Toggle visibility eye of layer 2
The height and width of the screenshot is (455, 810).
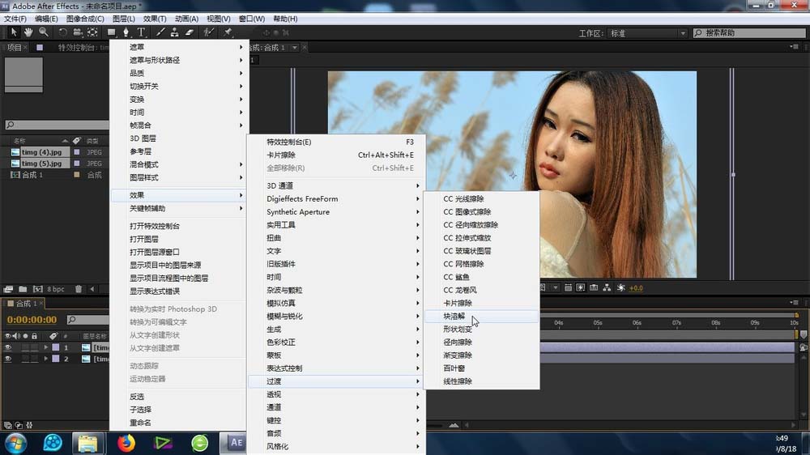coord(8,359)
